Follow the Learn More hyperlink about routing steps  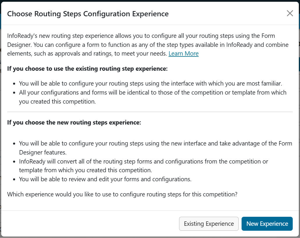coord(183,54)
